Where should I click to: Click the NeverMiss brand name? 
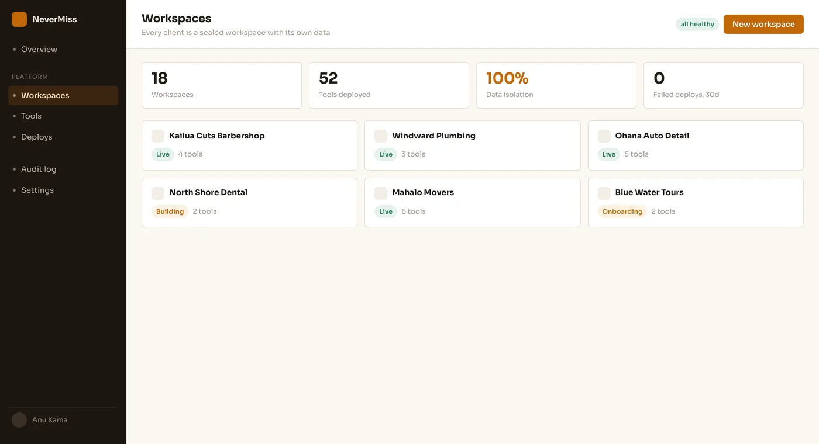[x=54, y=19]
